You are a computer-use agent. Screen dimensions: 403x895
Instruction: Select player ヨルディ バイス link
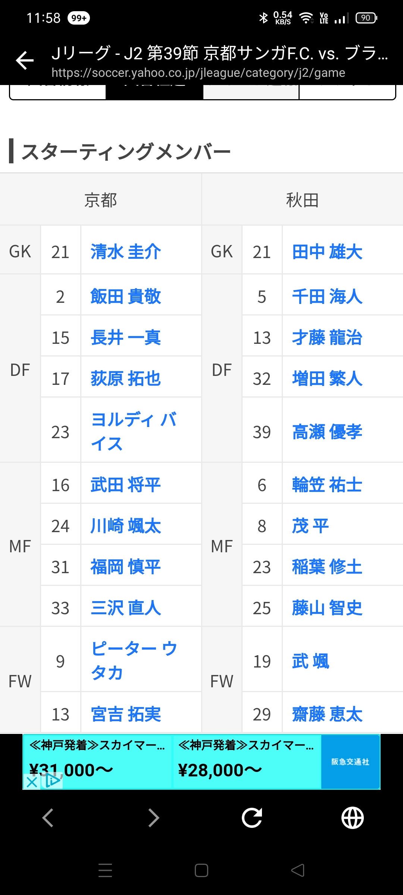[x=134, y=431]
